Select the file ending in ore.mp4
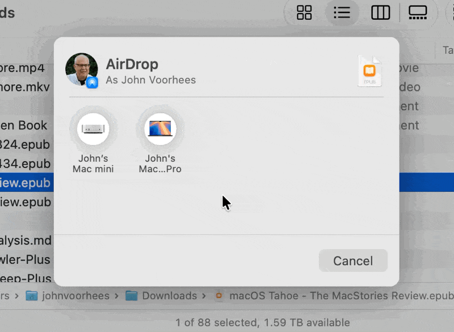Image resolution: width=454 pixels, height=332 pixels. pos(22,68)
